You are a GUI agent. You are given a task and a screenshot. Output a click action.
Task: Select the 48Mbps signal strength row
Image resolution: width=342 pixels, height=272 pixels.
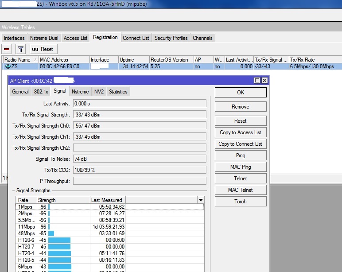(110, 233)
